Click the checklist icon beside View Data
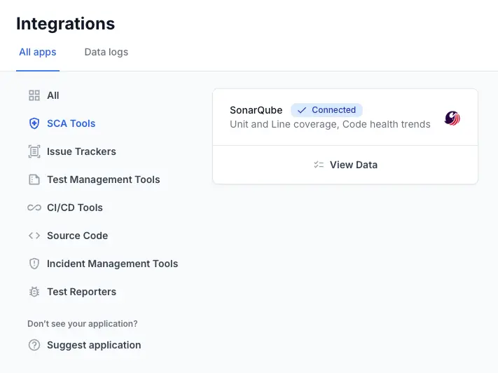Image resolution: width=498 pixels, height=373 pixels. [x=319, y=165]
